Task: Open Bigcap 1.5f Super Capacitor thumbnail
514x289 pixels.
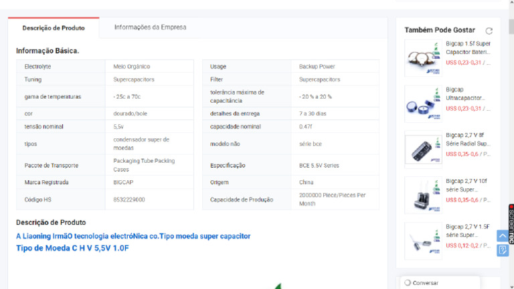Action: [x=423, y=58]
